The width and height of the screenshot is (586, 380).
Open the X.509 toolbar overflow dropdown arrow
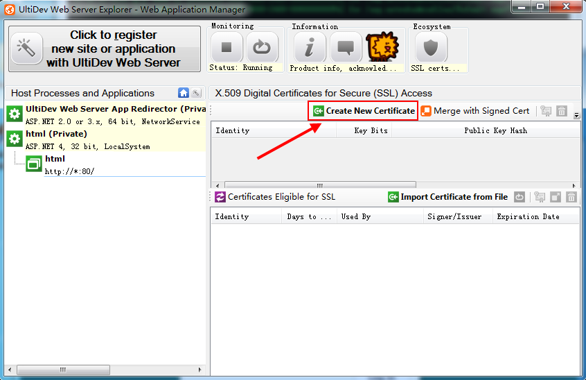click(x=577, y=115)
